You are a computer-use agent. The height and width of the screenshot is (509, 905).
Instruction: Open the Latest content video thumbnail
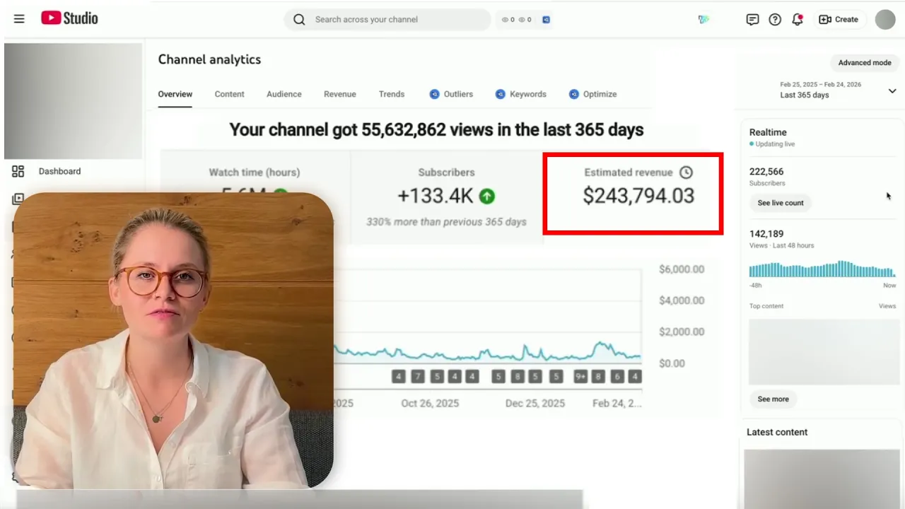coord(822,479)
